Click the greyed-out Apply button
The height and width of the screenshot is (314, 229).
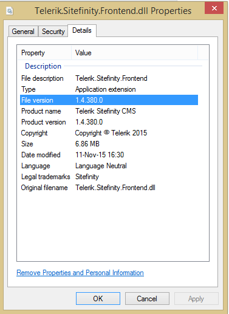pyautogui.click(x=196, y=298)
